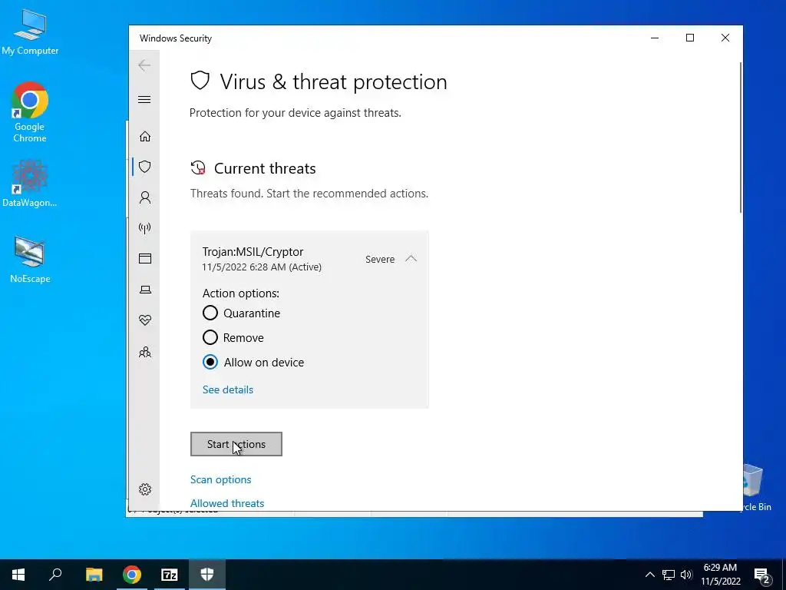Click the Severe severity label
The width and height of the screenshot is (786, 590).
(380, 260)
